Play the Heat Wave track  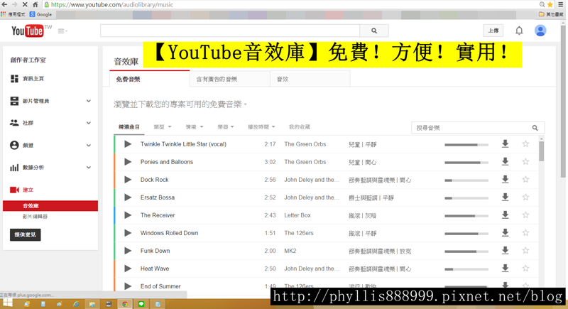tap(128, 268)
